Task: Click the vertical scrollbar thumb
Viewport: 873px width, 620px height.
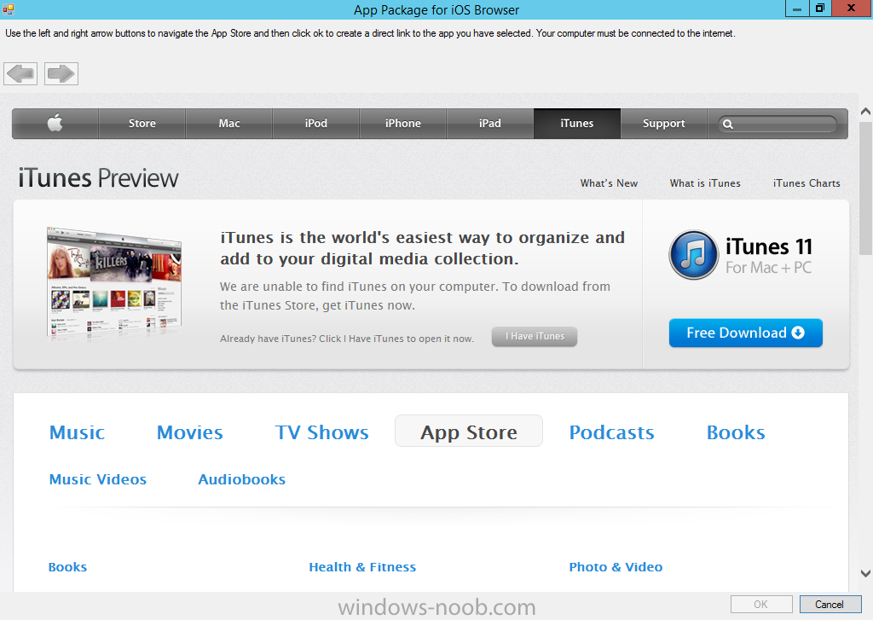Action: (866, 188)
